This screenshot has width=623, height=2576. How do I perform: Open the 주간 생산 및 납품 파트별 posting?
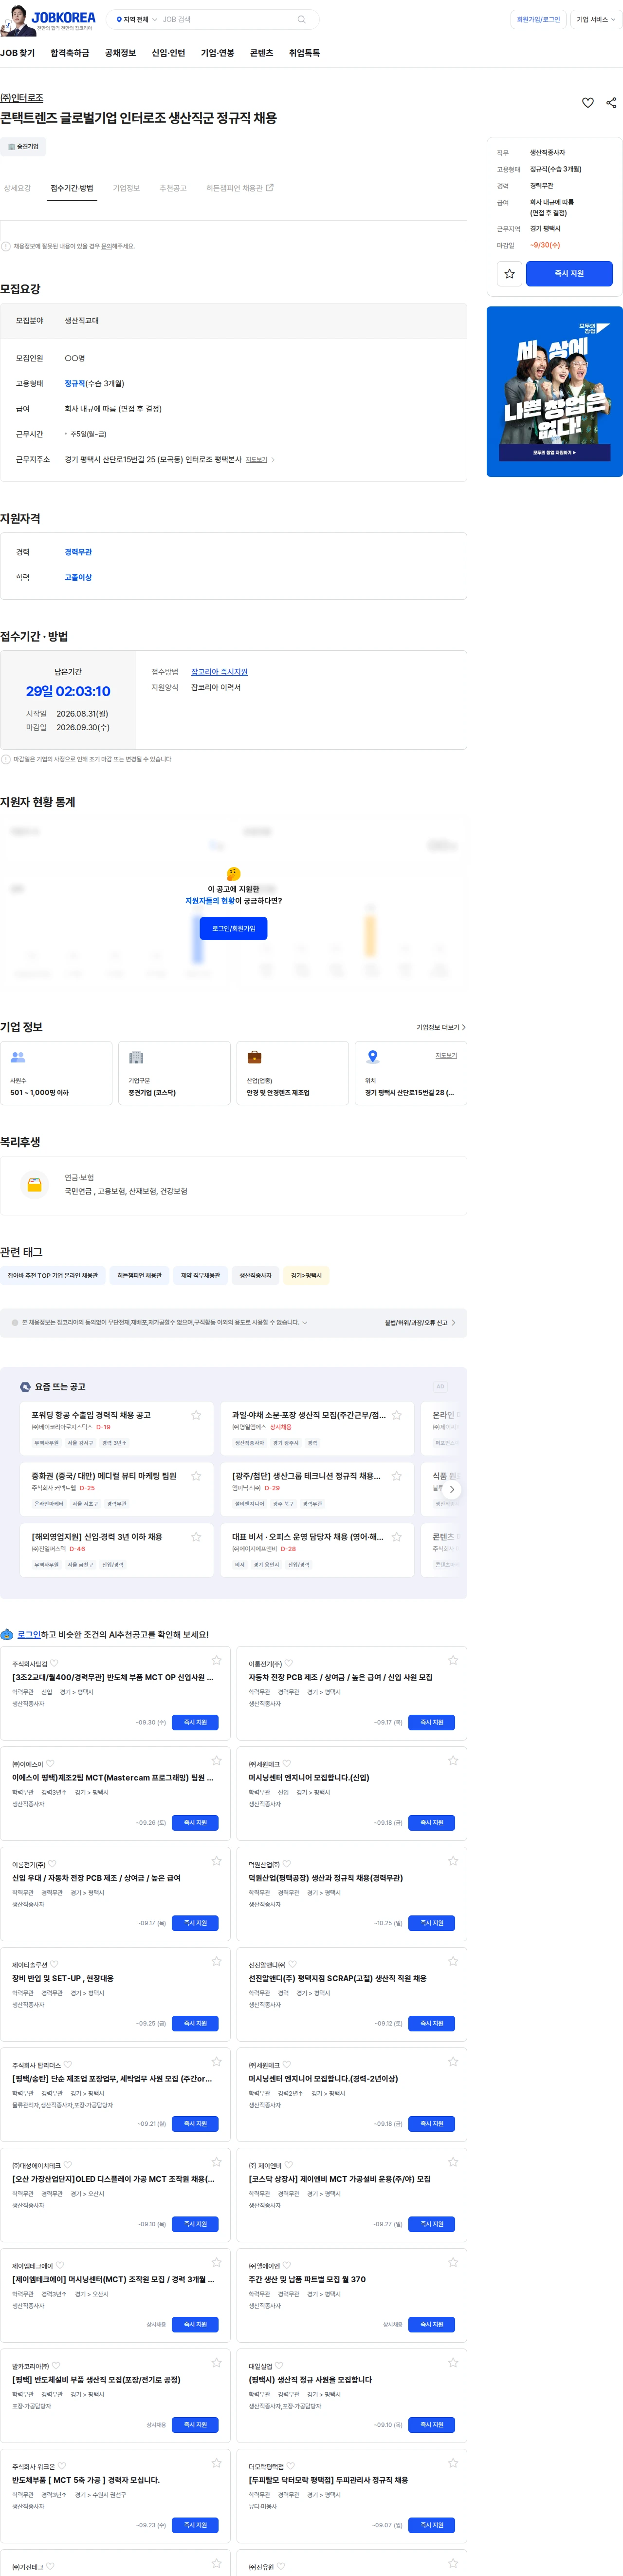tap(308, 2279)
